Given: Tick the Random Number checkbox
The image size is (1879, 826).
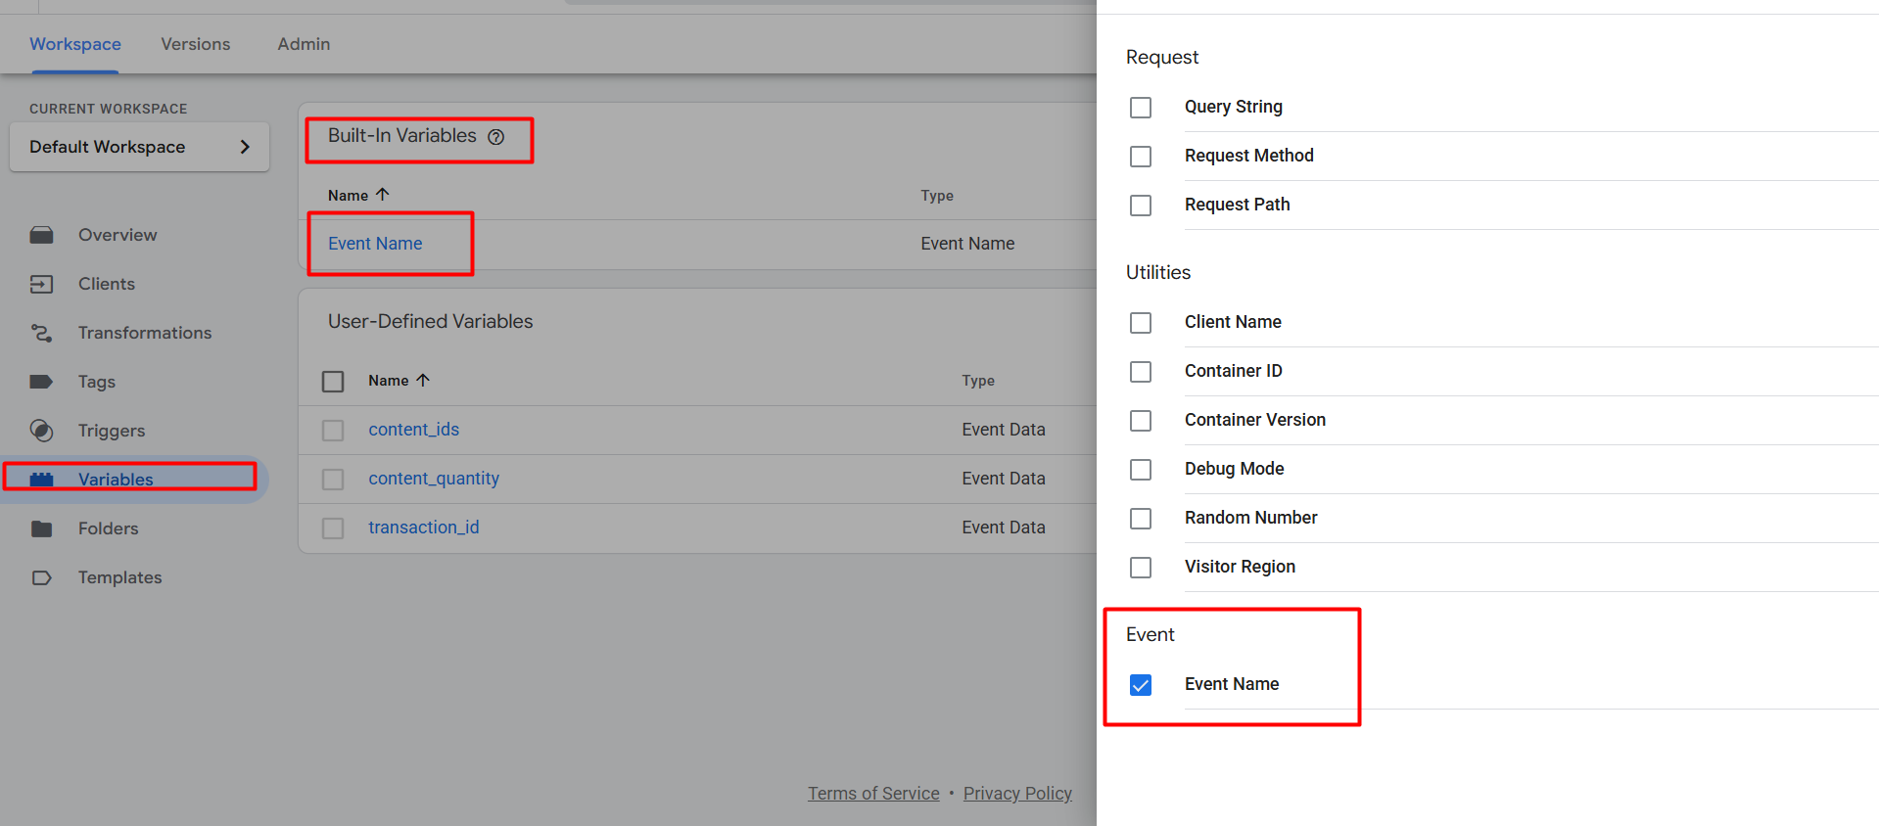Looking at the screenshot, I should 1141,519.
